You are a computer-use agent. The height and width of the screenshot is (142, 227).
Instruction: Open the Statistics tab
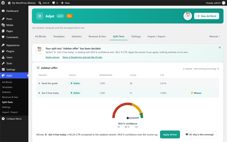[77, 36]
